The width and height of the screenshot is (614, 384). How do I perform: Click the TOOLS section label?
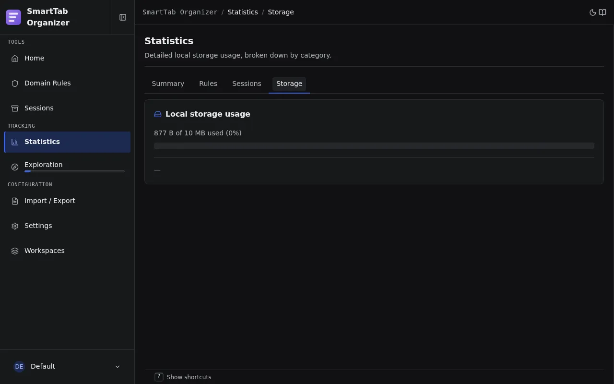(16, 42)
